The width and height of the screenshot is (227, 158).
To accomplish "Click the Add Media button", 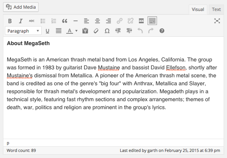I will 21,7.
